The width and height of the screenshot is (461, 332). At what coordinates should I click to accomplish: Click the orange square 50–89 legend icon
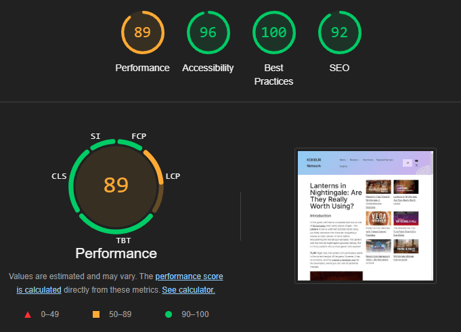tap(96, 314)
